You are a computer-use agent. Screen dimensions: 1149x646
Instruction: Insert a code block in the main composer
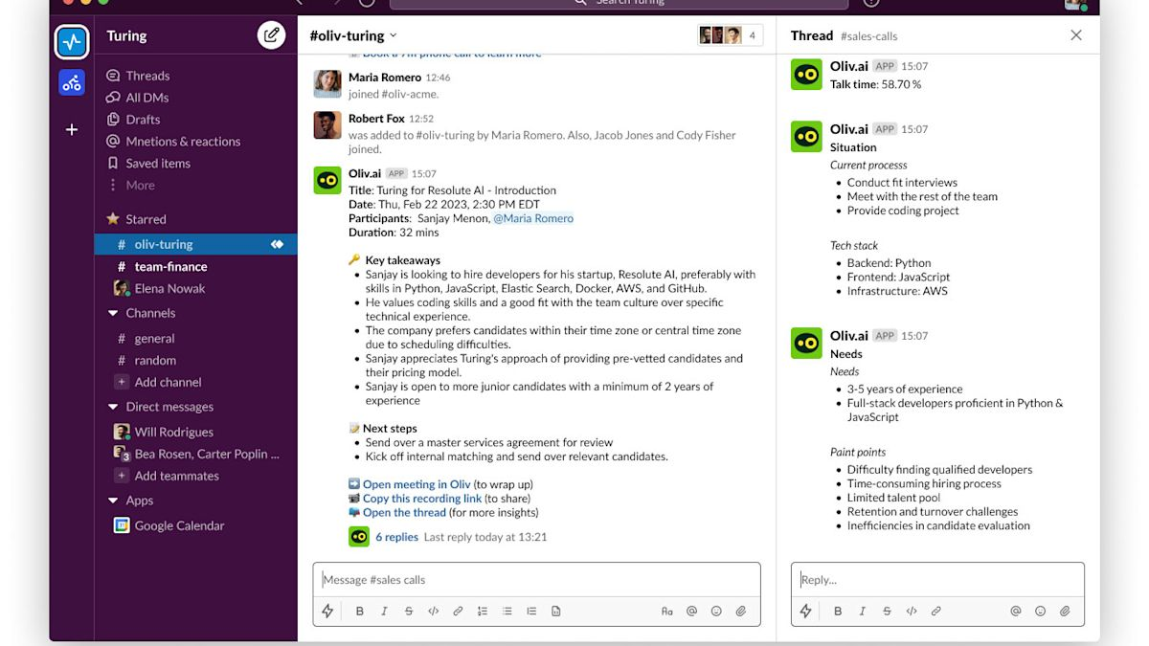coord(556,611)
